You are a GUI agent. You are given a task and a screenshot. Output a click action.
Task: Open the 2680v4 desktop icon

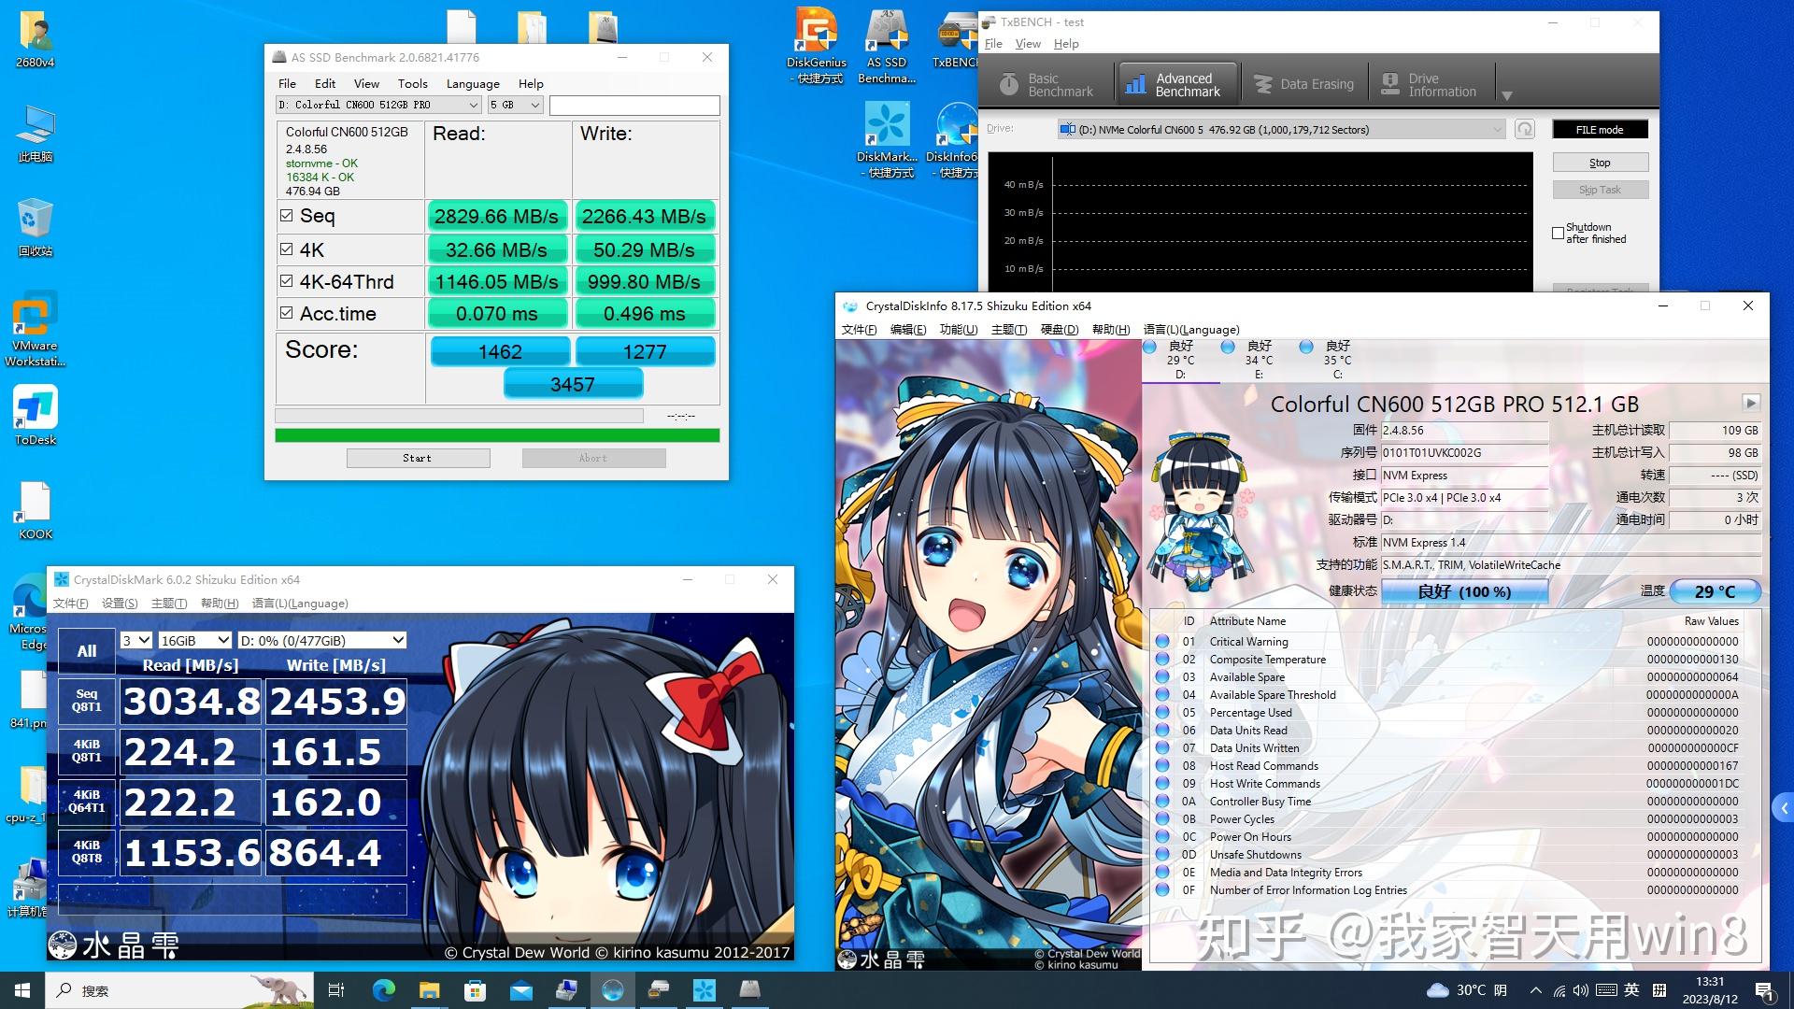[x=35, y=39]
